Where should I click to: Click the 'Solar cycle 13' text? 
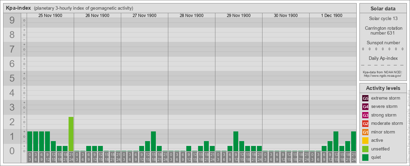(x=383, y=19)
